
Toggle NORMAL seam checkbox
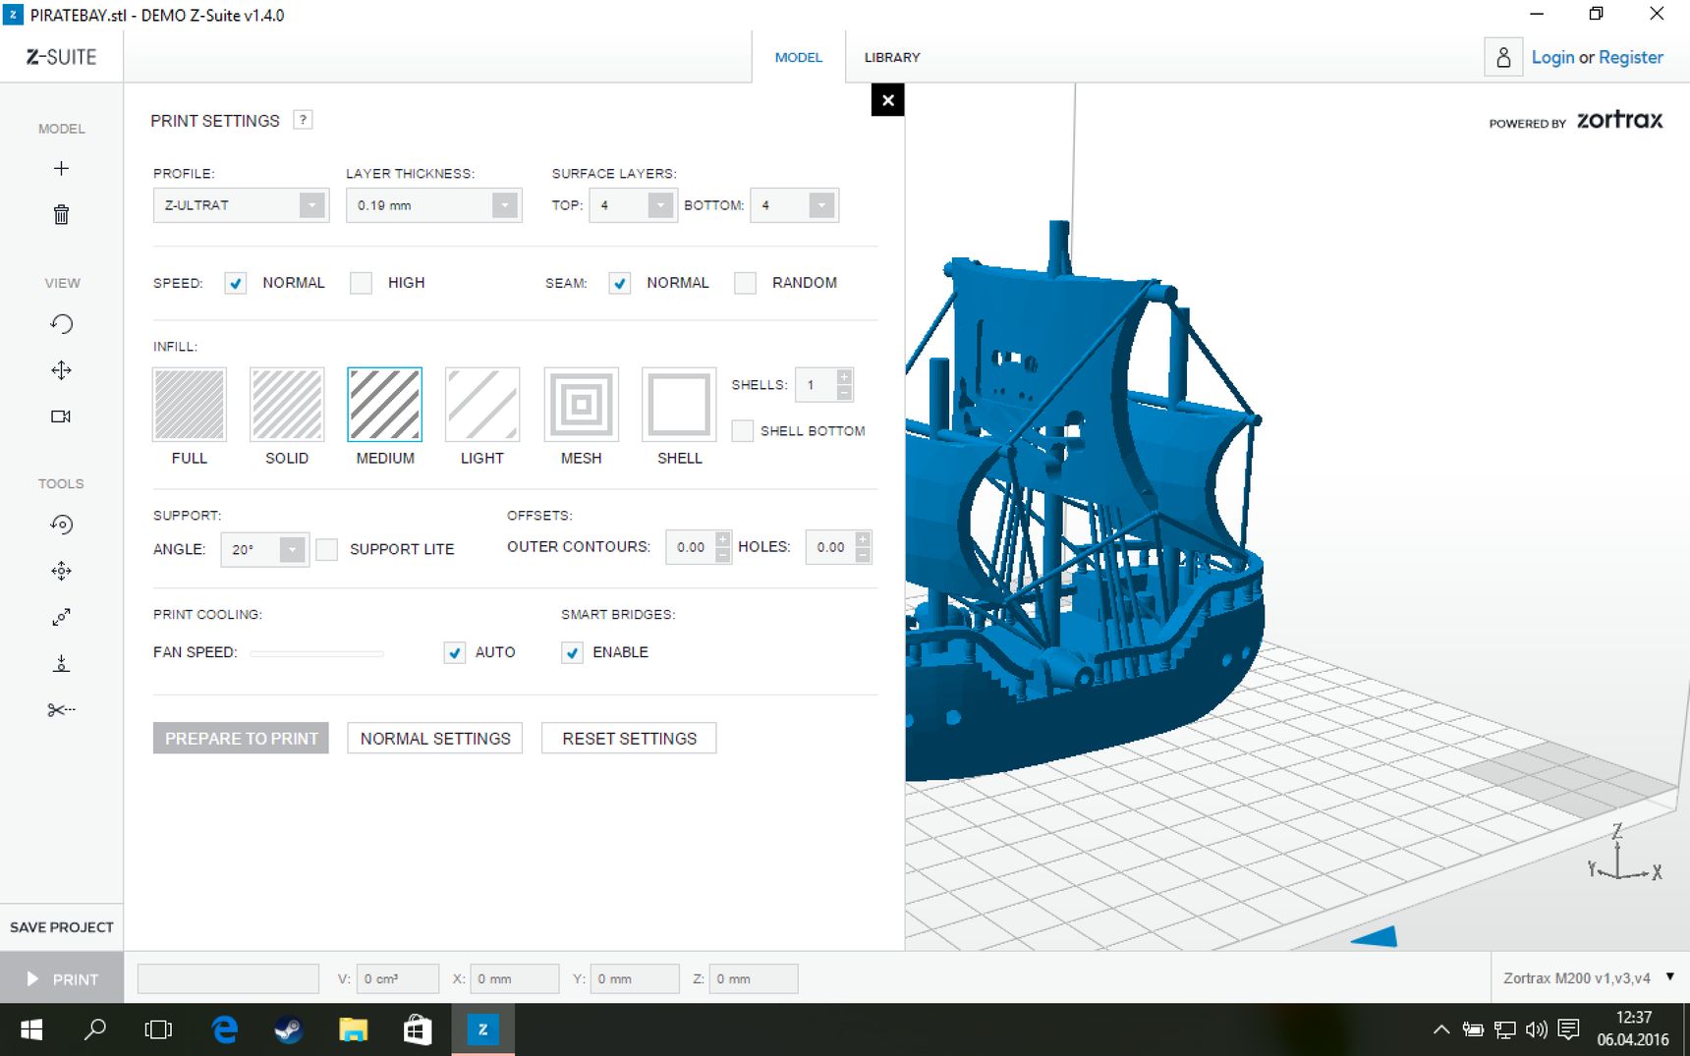coord(619,283)
